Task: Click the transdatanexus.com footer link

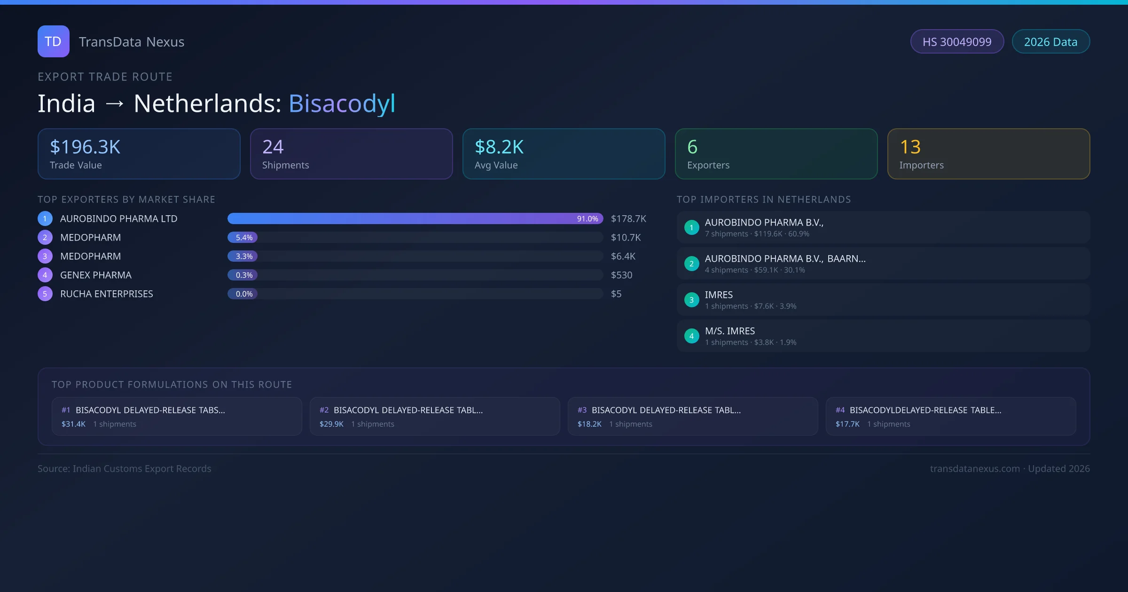Action: coord(975,468)
